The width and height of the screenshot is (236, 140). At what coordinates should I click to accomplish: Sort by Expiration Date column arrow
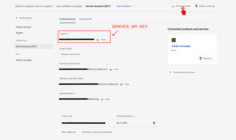tap(134, 116)
